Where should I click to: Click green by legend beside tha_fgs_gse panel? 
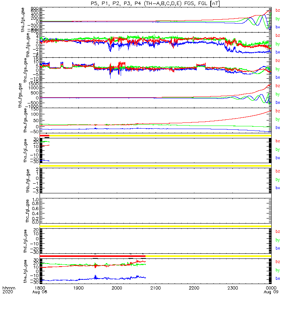point(278,19)
